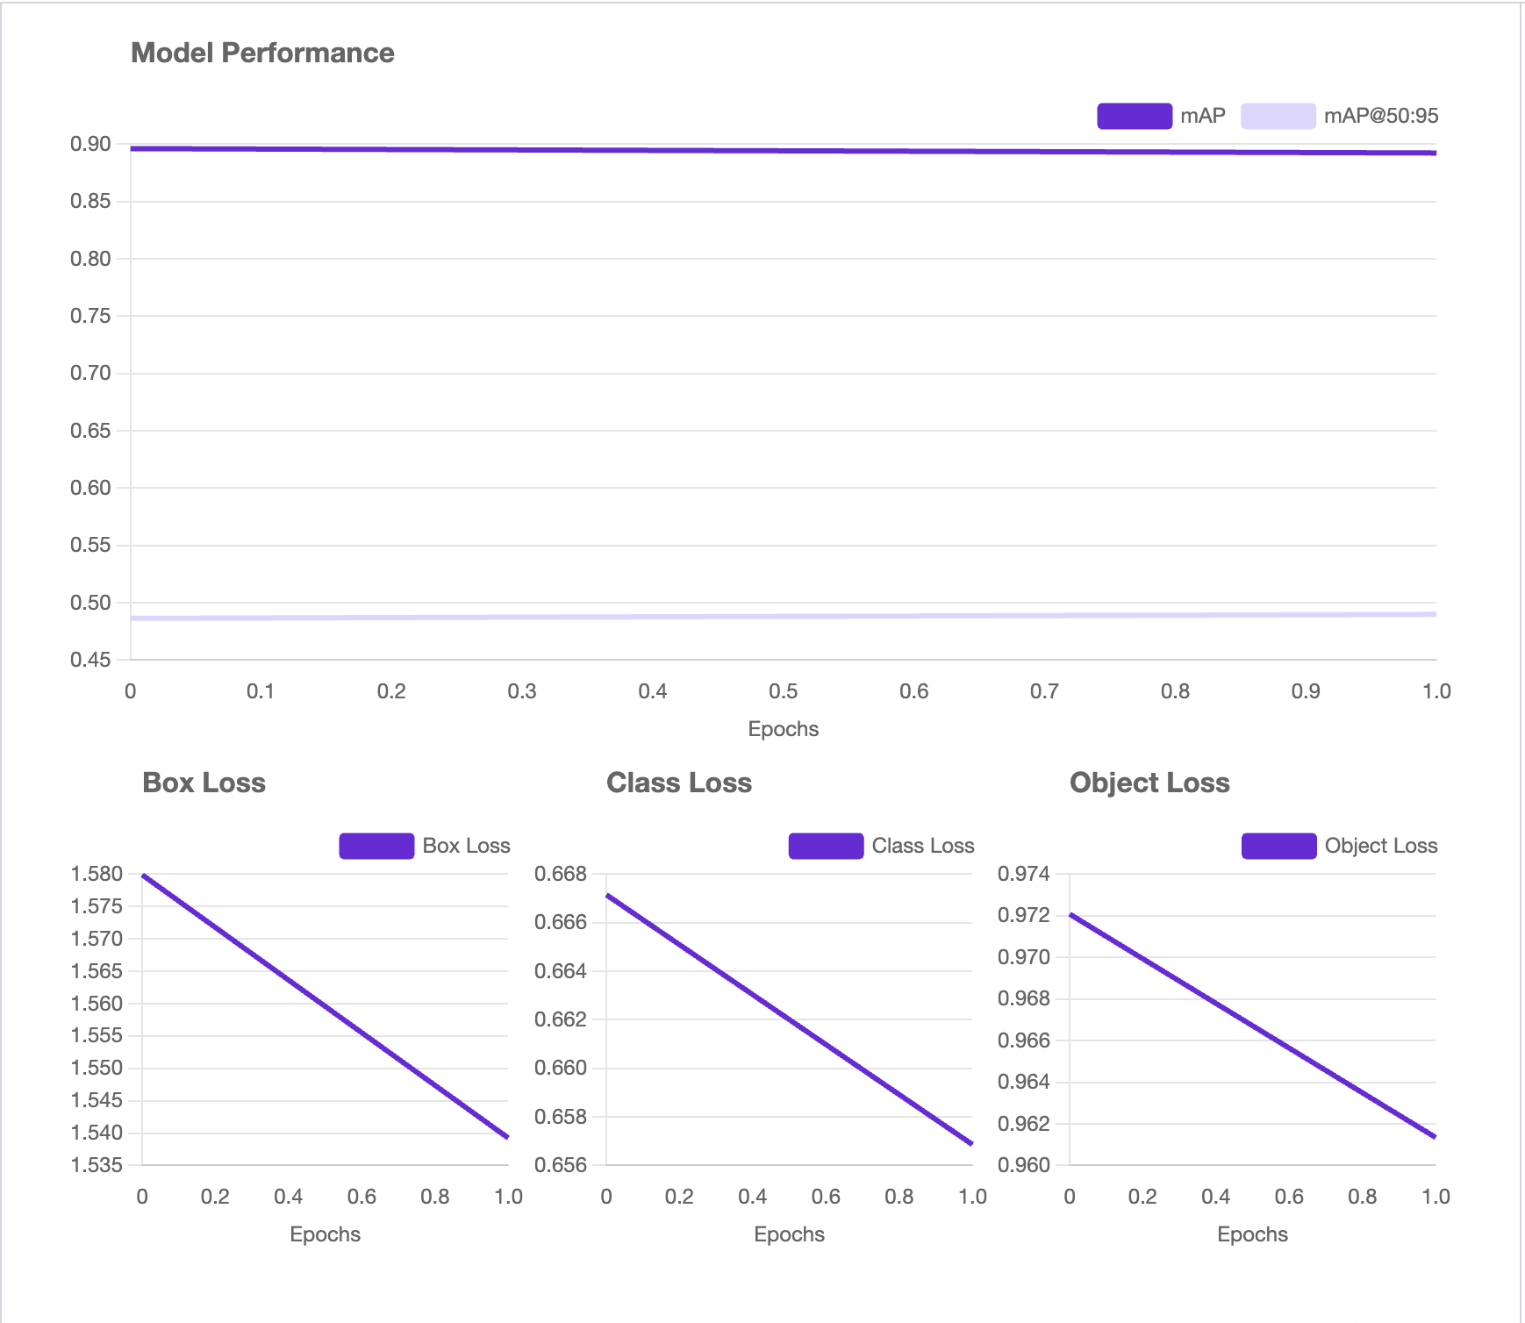Toggle Box Loss series legend label
Screen dimensions: 1525x1323
(466, 846)
